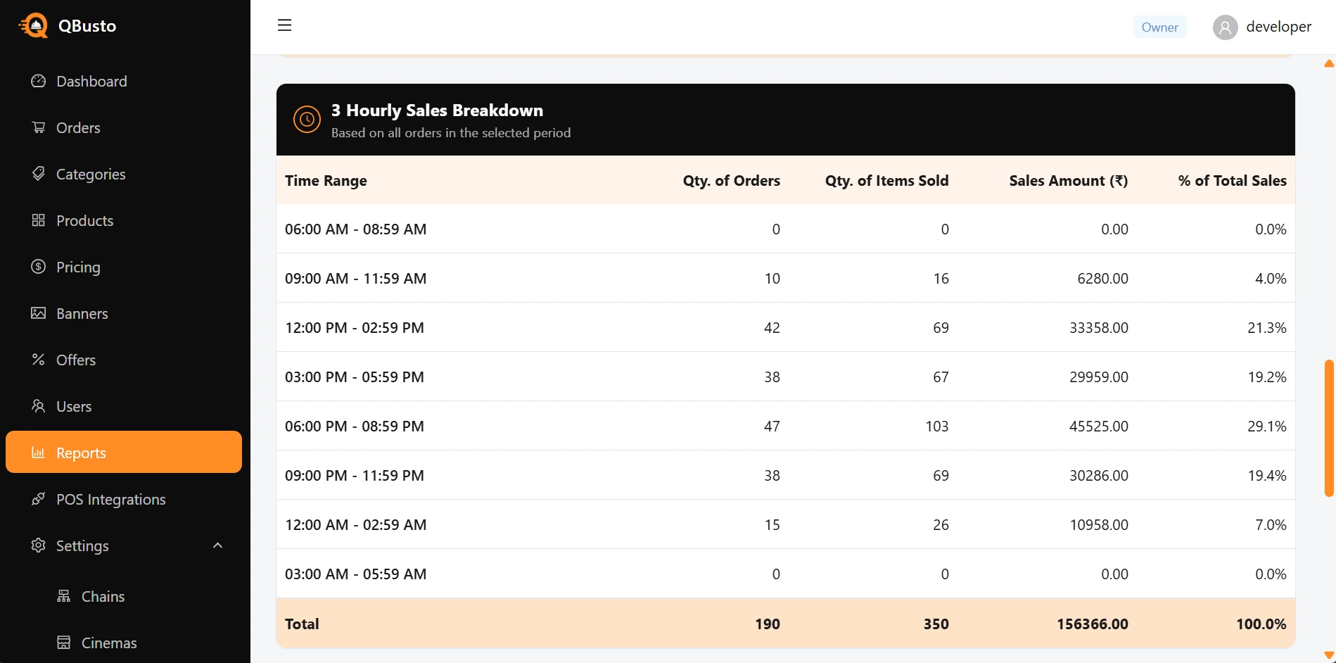Go to Orders in sidebar
This screenshot has height=663, width=1336.
124,127
